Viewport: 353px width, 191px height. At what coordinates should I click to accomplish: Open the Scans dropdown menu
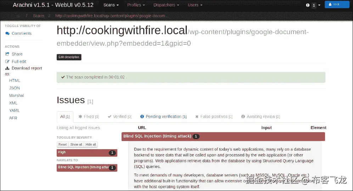[x=111, y=5]
